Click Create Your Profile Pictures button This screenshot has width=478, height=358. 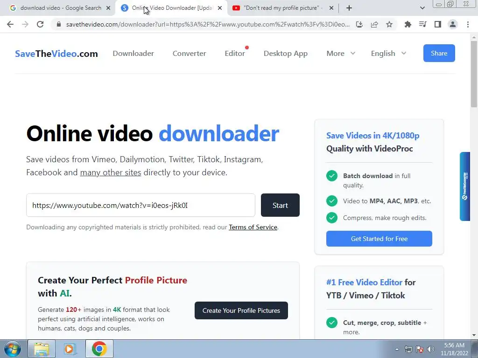[x=241, y=310]
